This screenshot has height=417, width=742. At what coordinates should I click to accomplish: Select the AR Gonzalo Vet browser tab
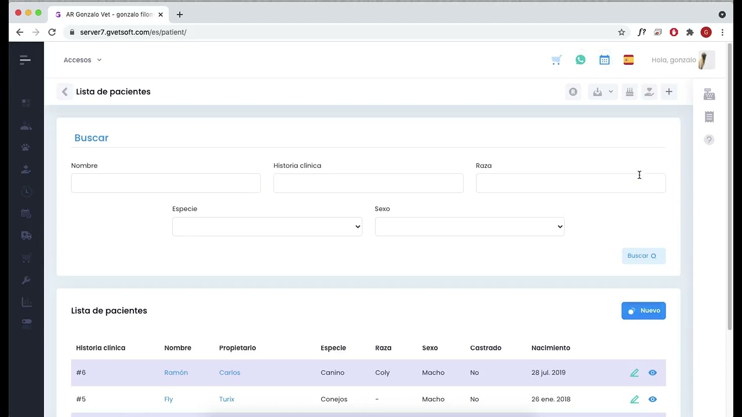[x=108, y=14]
